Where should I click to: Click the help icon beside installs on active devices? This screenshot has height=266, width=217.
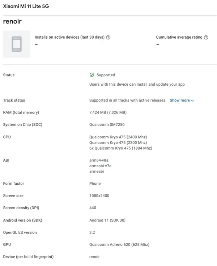(109, 37)
